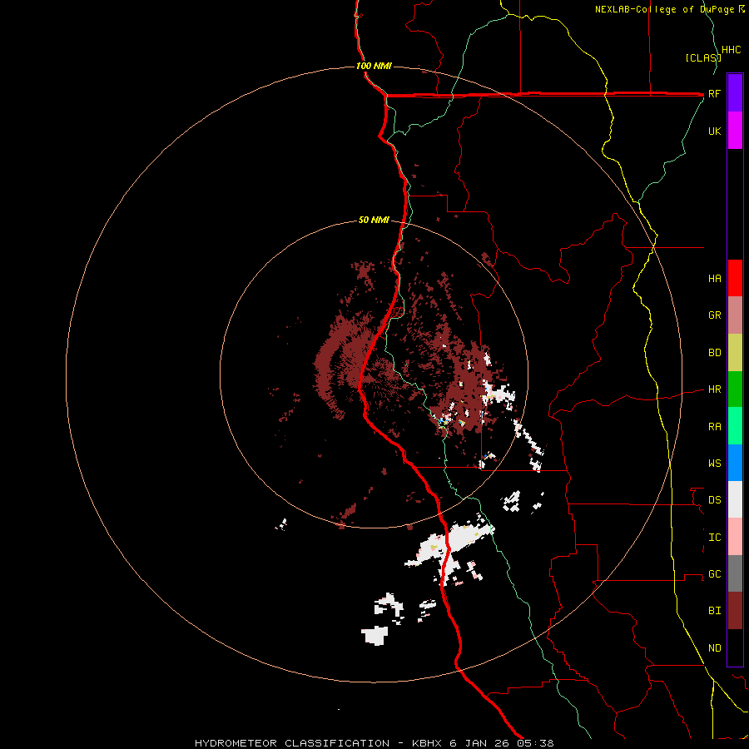
Task: Select the 'GR' legend label text
Action: click(x=714, y=315)
